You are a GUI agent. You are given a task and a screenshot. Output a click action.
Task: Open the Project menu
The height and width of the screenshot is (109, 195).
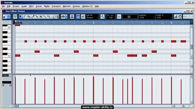(x=16, y=6)
